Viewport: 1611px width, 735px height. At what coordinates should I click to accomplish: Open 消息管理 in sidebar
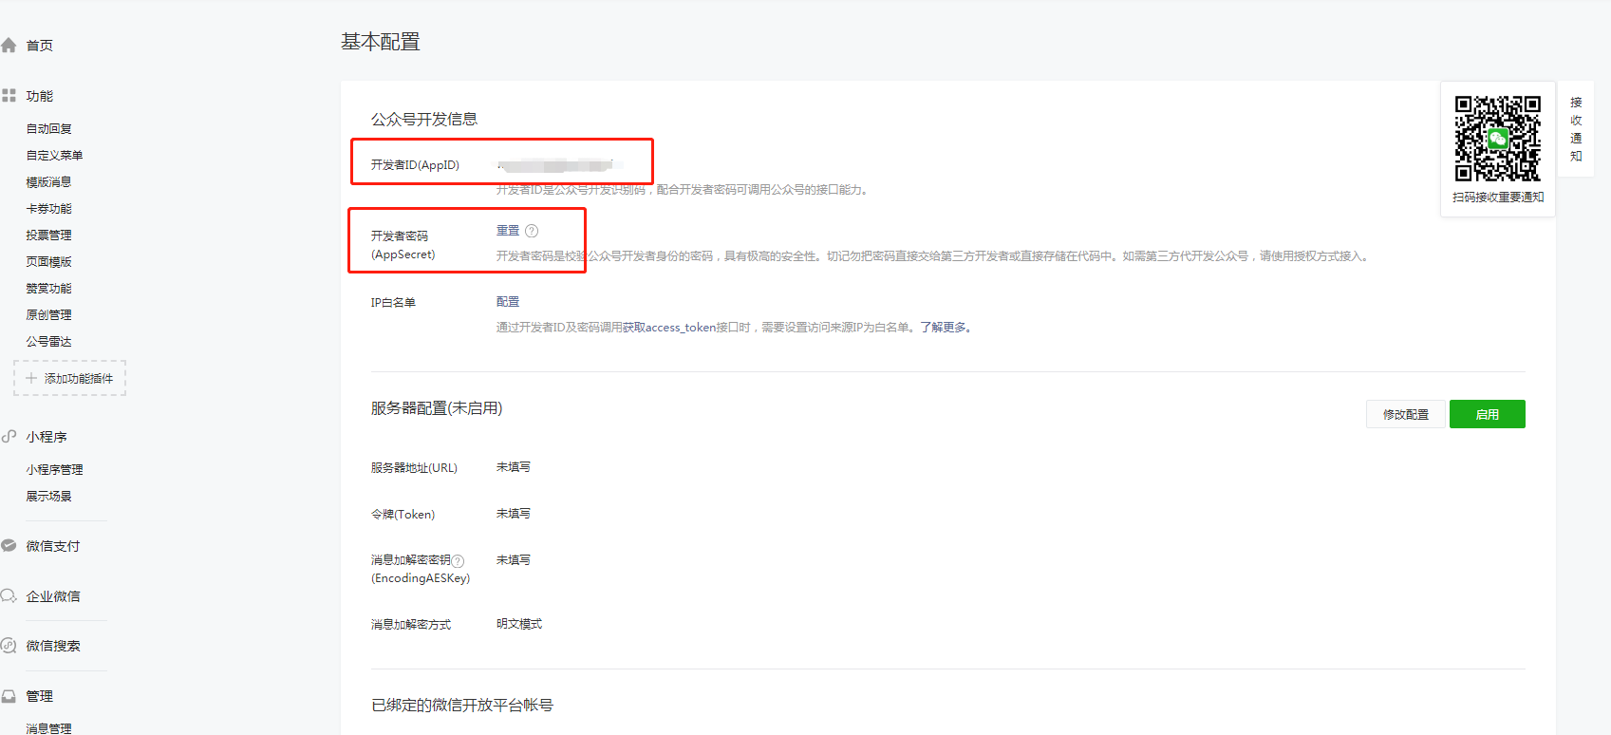[49, 728]
